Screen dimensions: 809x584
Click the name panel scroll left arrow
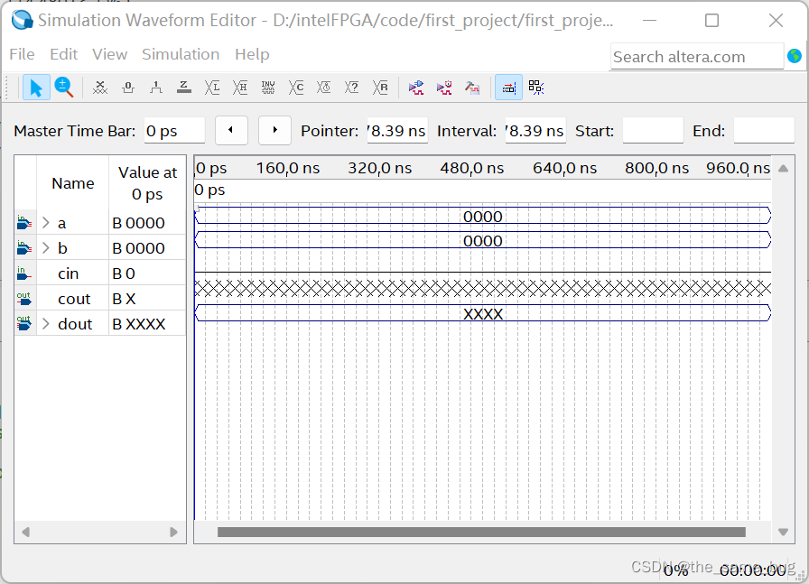click(25, 532)
